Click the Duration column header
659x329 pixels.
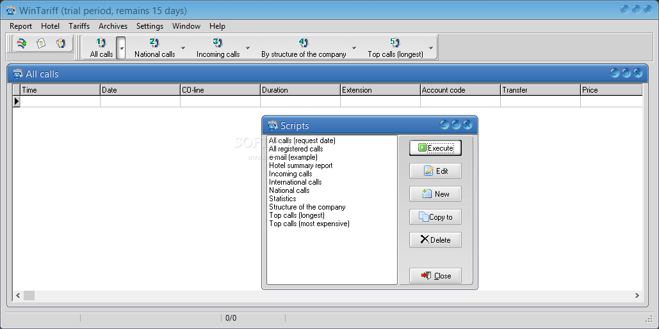tap(300, 90)
